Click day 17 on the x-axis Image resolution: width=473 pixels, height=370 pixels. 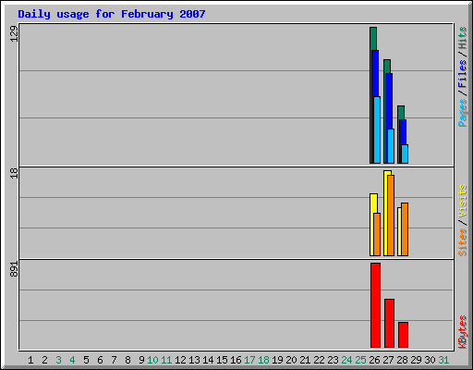[x=249, y=360]
